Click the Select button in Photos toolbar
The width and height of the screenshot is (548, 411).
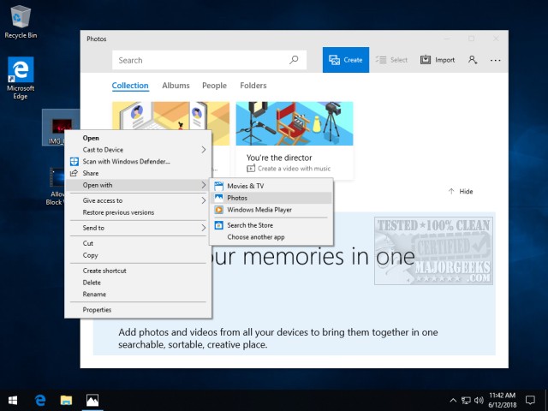point(391,60)
